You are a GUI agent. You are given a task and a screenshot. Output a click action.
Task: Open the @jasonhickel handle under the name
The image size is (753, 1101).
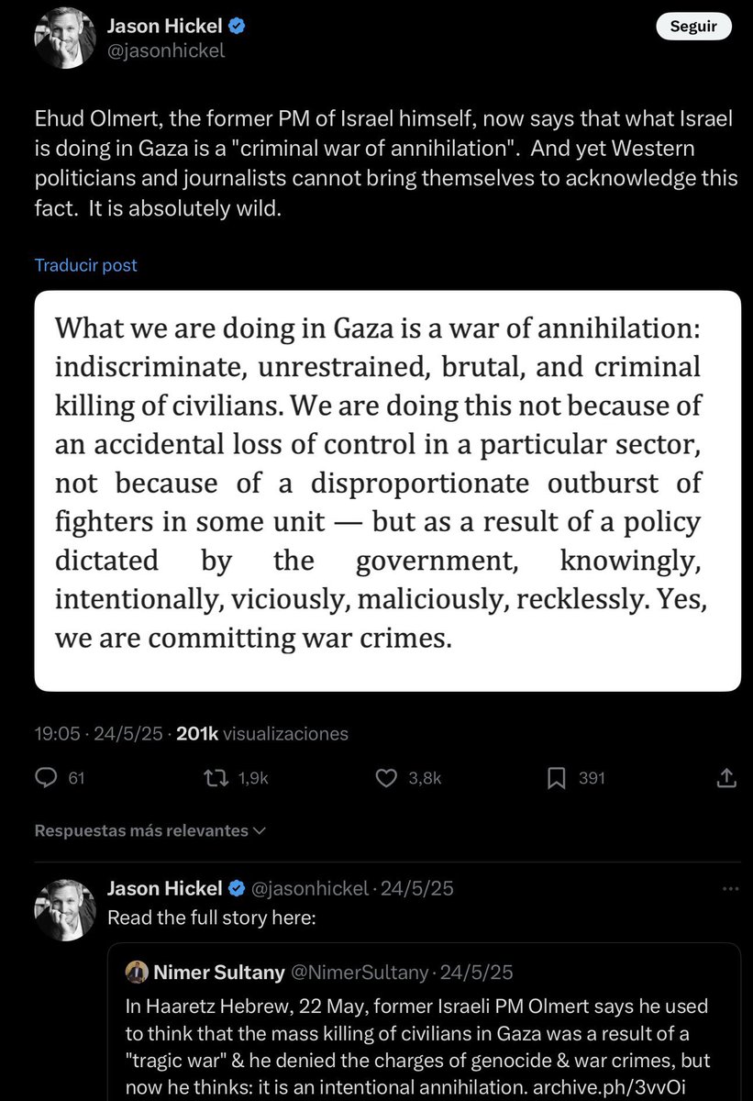(x=166, y=52)
